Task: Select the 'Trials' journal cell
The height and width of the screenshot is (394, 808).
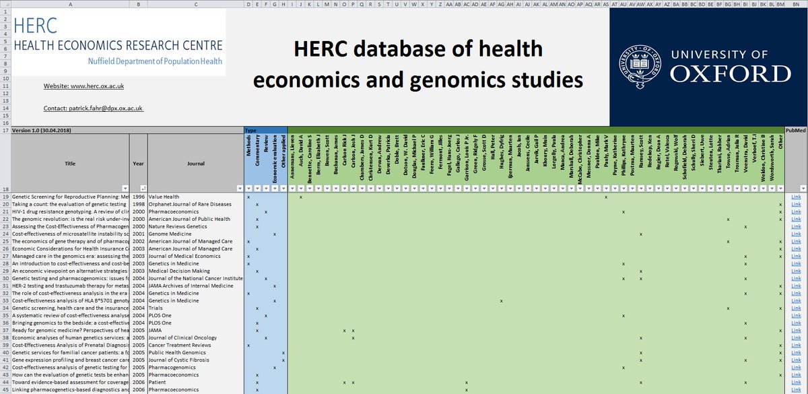Action: [195, 308]
